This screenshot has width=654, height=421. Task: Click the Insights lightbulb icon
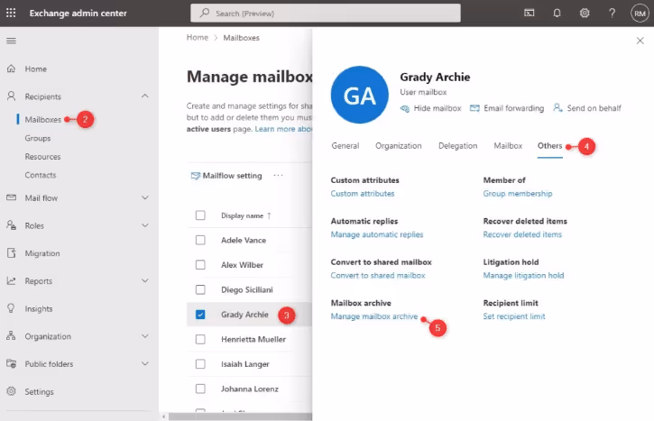11,308
